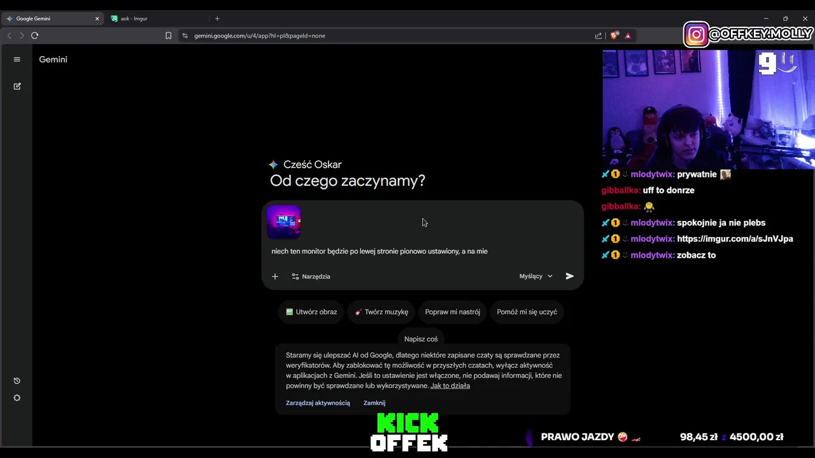This screenshot has height=458, width=815.
Task: Switch to the Google Gemini browser tab
Action: [52, 18]
